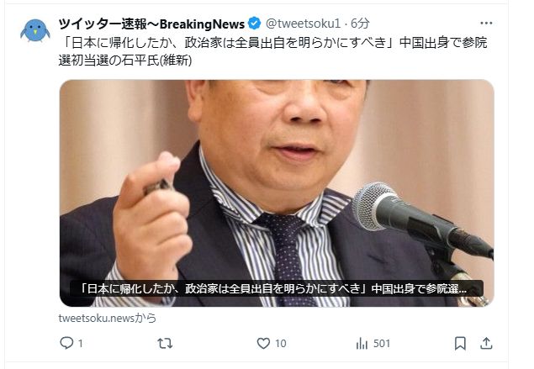The image size is (534, 369).
Task: Click the @tweetsoku1 handle
Action: tap(303, 24)
